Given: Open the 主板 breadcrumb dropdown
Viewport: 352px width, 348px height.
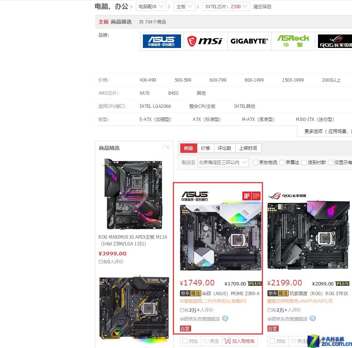Looking at the screenshot, I should point(184,6).
